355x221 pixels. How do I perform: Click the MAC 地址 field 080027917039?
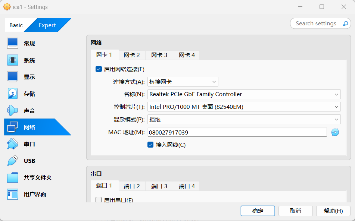pyautogui.click(x=237, y=132)
